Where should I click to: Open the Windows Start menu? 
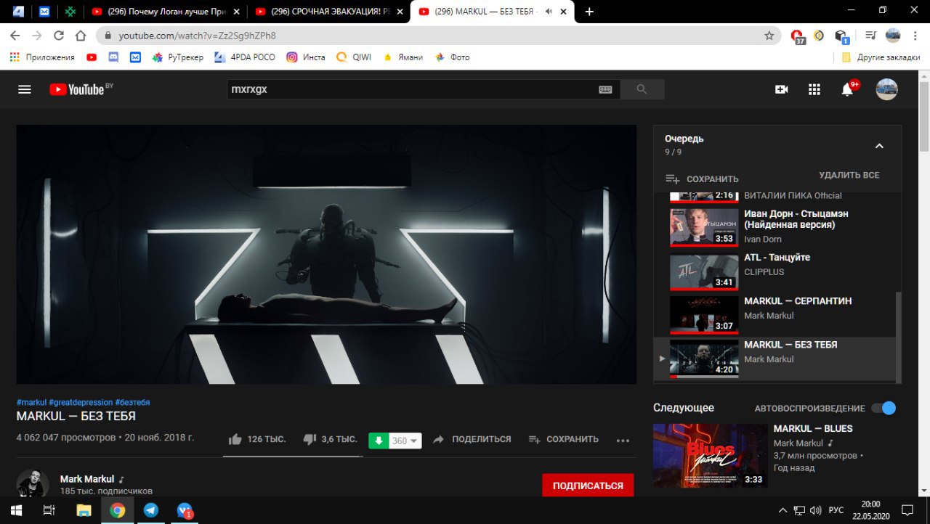(x=16, y=510)
